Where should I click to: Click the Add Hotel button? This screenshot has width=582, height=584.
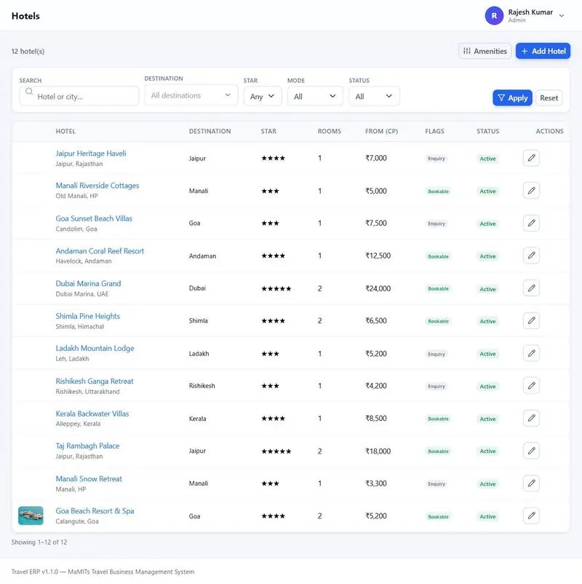(543, 51)
